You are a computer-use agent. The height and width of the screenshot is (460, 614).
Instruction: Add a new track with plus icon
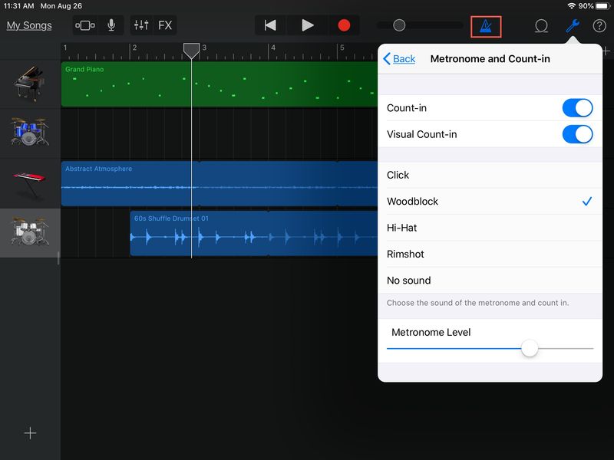click(30, 433)
